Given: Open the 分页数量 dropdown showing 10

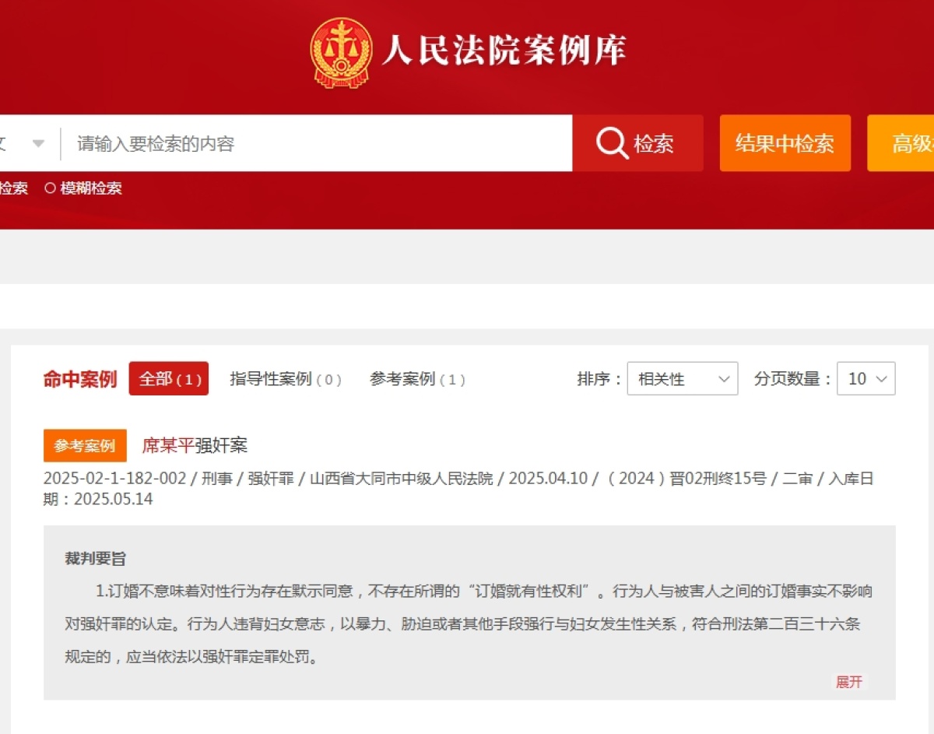Looking at the screenshot, I should coord(866,379).
